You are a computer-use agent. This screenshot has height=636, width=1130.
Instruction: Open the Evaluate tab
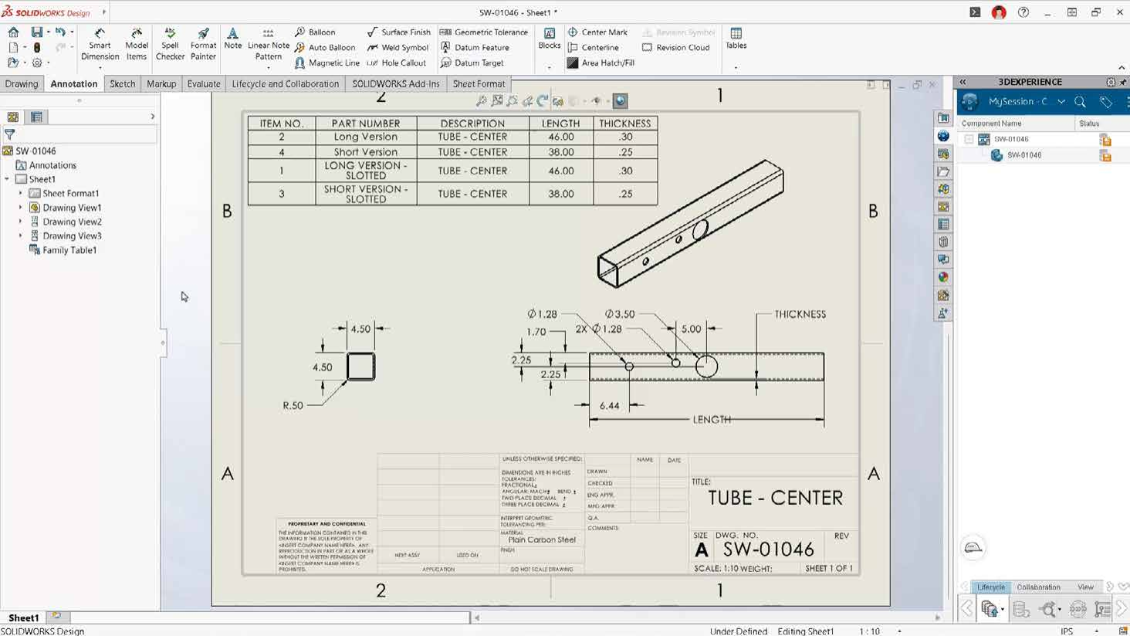(204, 83)
